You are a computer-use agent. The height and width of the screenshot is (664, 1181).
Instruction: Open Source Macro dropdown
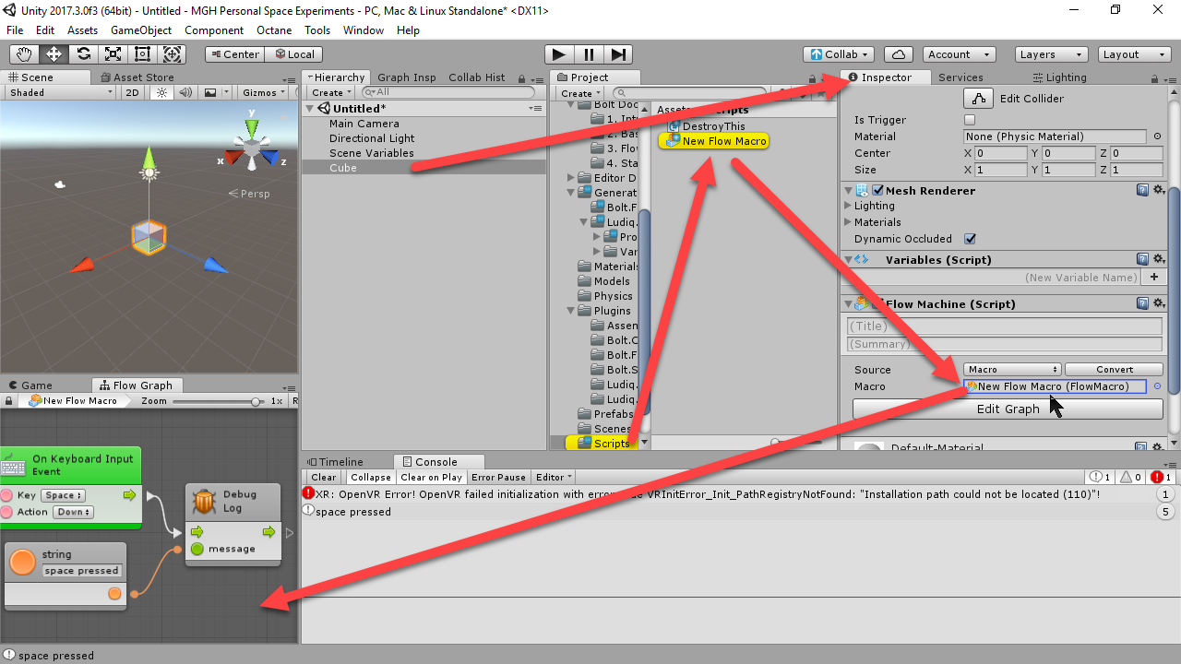tap(1012, 369)
